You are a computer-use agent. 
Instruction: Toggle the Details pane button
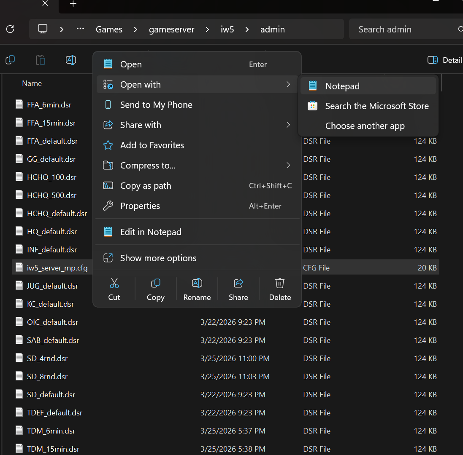(x=445, y=60)
